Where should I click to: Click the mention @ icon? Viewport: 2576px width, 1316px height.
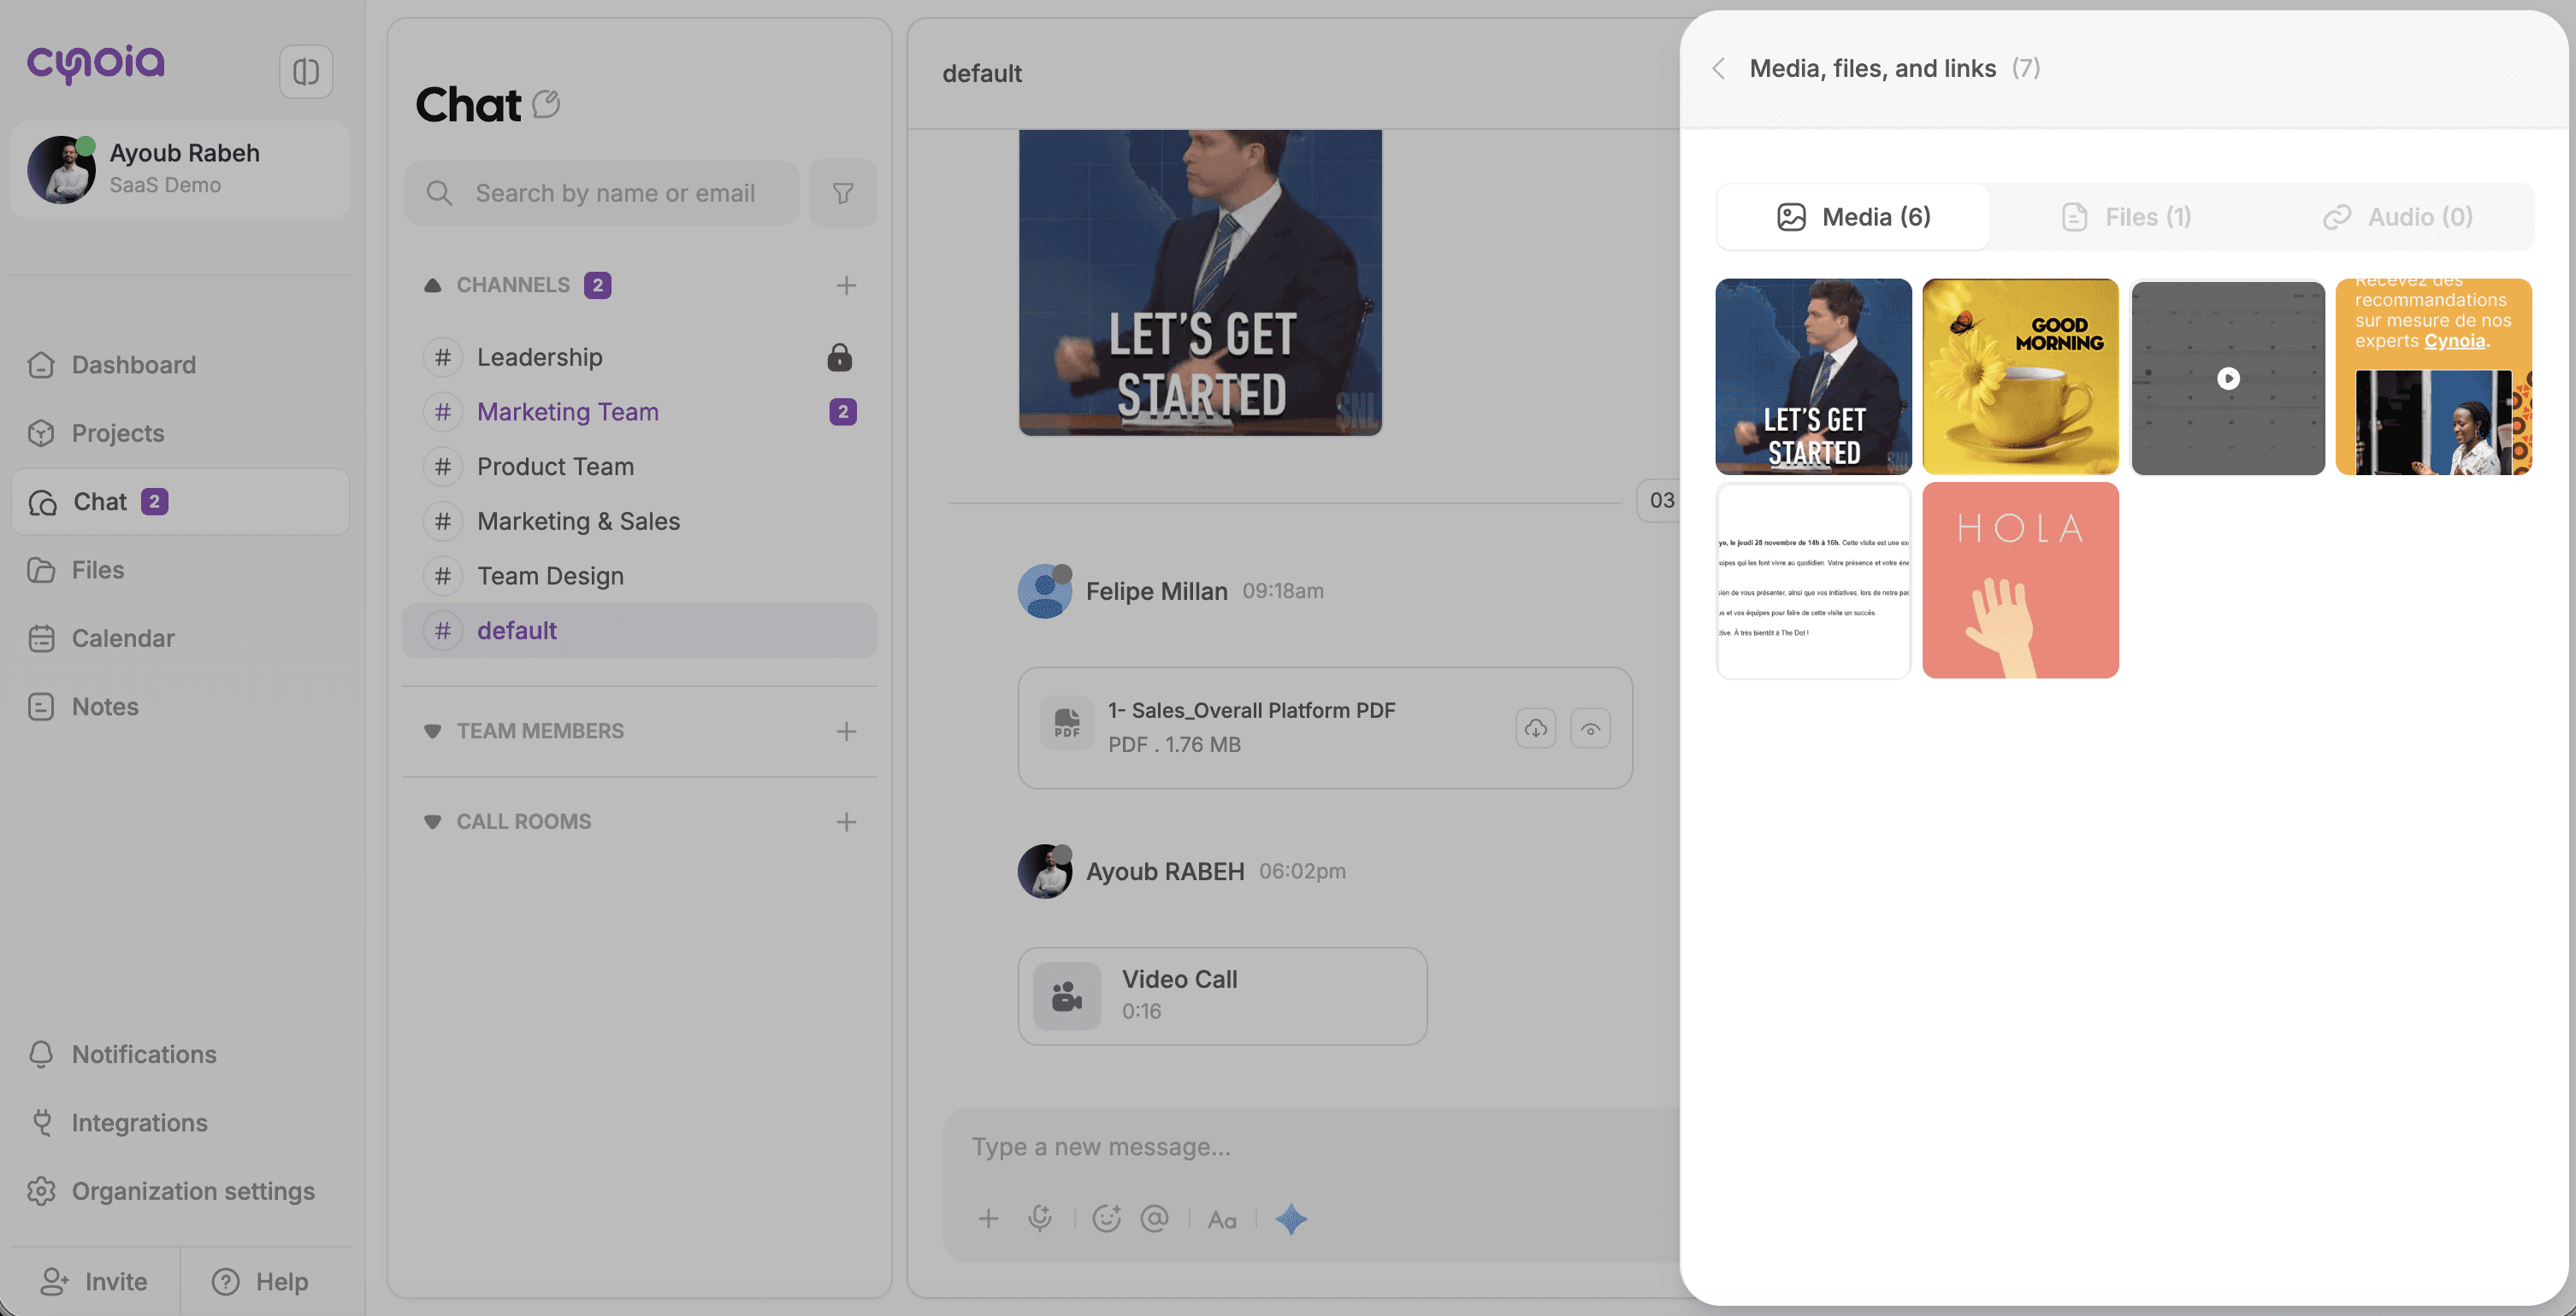coord(1154,1218)
